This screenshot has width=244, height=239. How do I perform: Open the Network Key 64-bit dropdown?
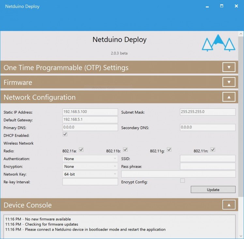click(90, 174)
